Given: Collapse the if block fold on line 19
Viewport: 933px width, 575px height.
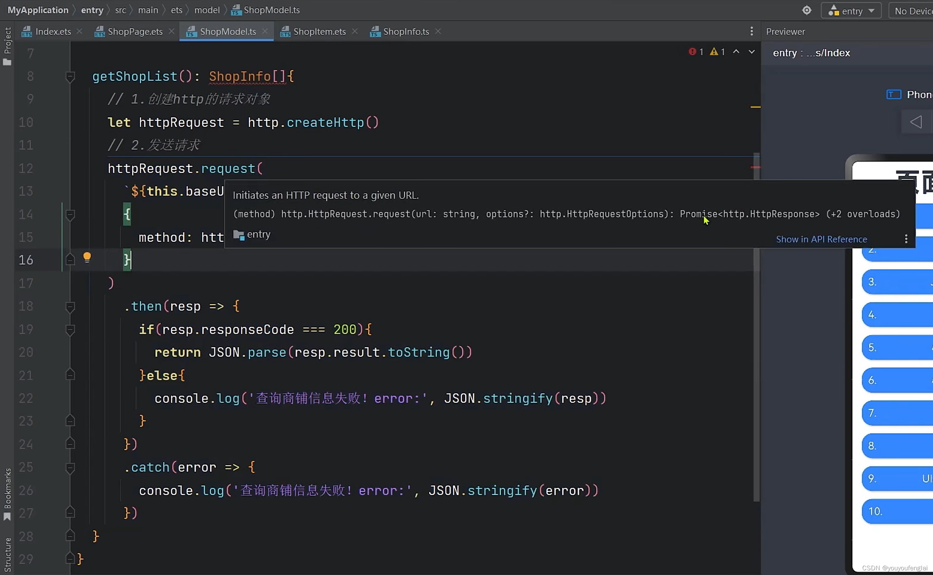Looking at the screenshot, I should pos(70,330).
